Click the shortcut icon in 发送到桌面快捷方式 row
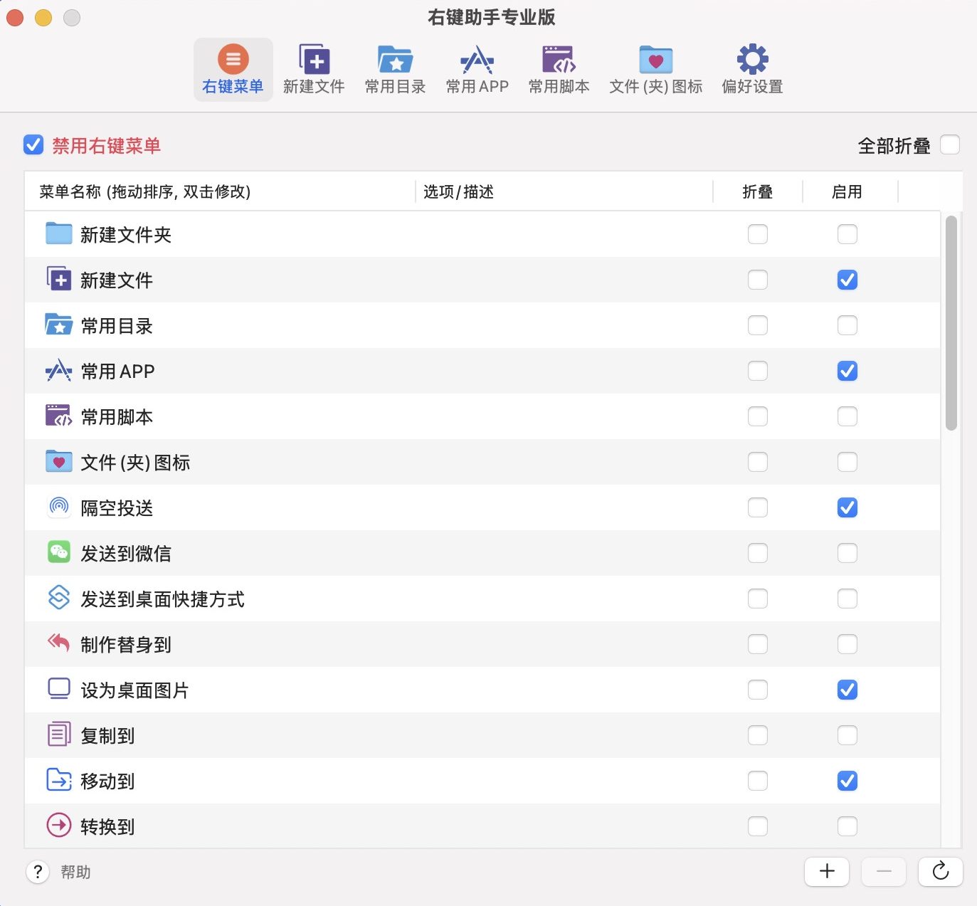Screen dimensions: 977x906 tap(59, 598)
